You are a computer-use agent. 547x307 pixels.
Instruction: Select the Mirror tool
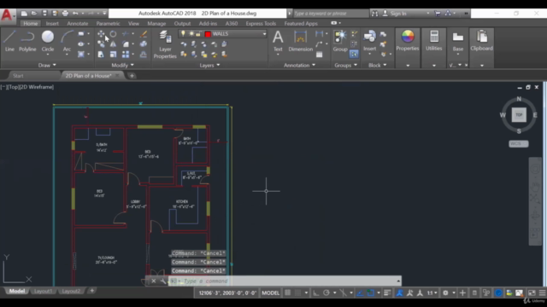(113, 43)
